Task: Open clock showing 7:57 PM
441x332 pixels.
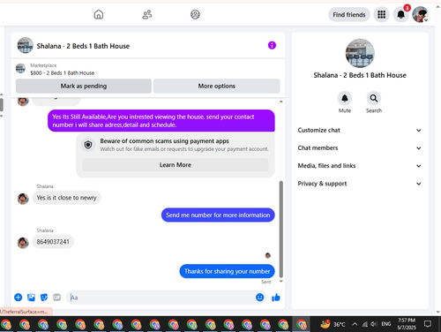Action: [407, 324]
